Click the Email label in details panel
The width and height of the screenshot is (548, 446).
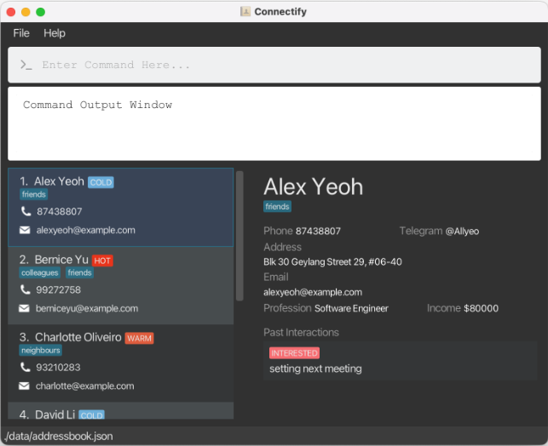276,277
